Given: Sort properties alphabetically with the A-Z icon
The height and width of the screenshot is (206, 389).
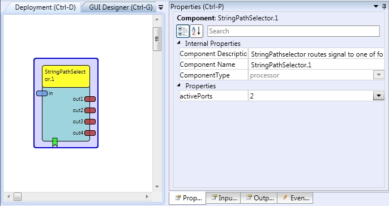Looking at the screenshot, I should pos(196,31).
